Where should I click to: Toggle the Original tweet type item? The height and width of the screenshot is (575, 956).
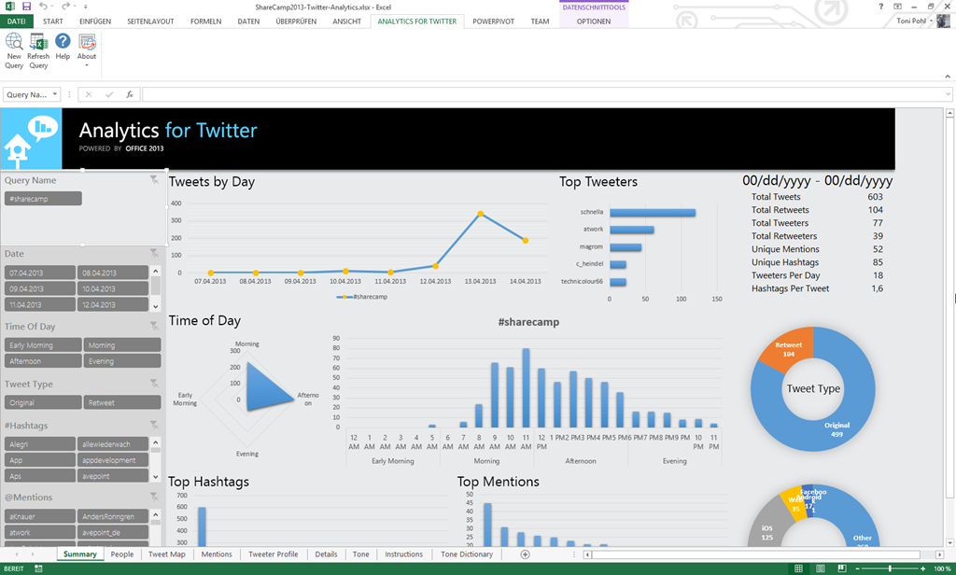tap(43, 402)
